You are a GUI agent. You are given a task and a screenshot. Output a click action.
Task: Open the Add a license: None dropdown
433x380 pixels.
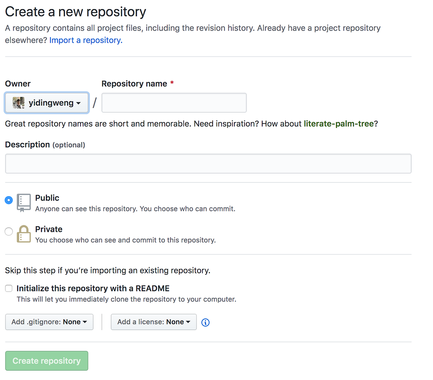coord(153,322)
